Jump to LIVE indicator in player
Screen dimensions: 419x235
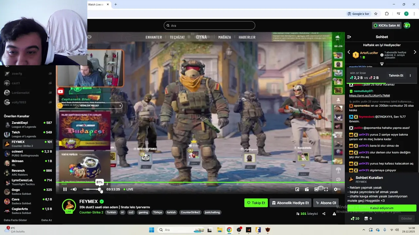(128, 189)
